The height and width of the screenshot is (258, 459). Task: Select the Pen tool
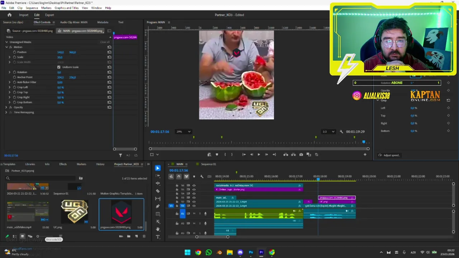pos(158,206)
